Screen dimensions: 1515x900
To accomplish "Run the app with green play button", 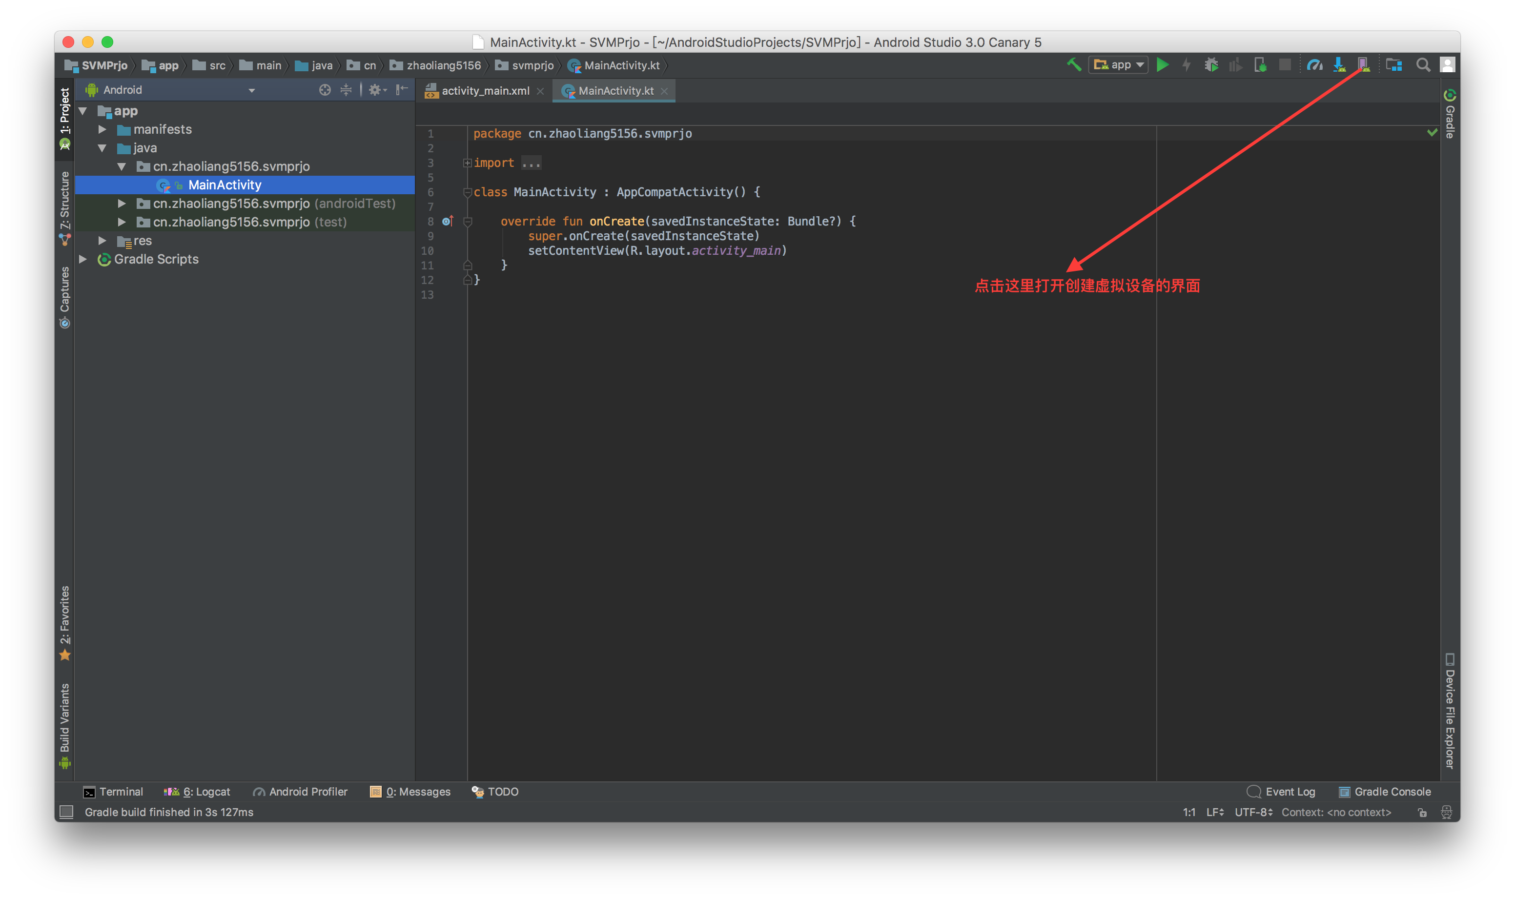I will pos(1162,64).
